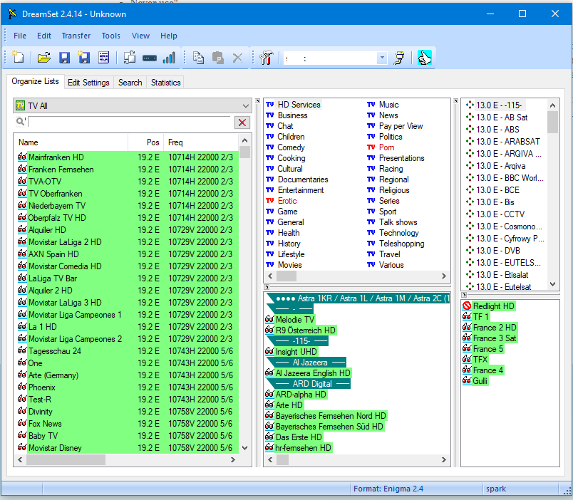The width and height of the screenshot is (573, 500).
Task: Open the TV All list dropdown
Action: point(245,106)
